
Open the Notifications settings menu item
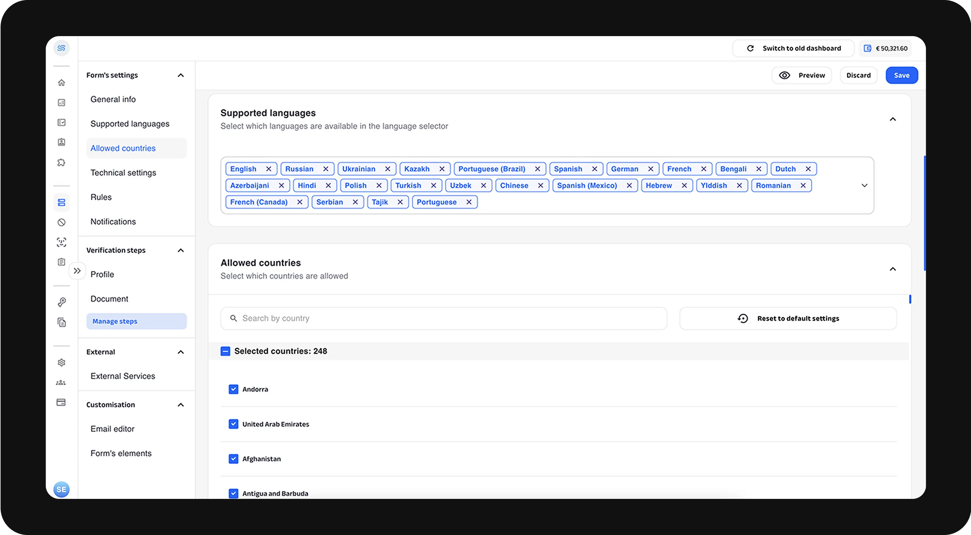112,221
